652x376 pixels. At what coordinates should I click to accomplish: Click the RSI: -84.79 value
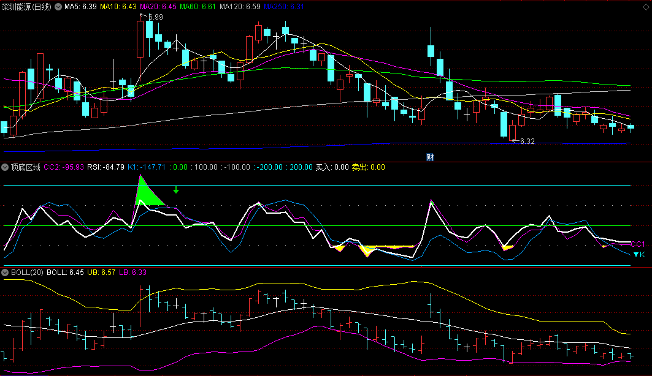(x=105, y=167)
